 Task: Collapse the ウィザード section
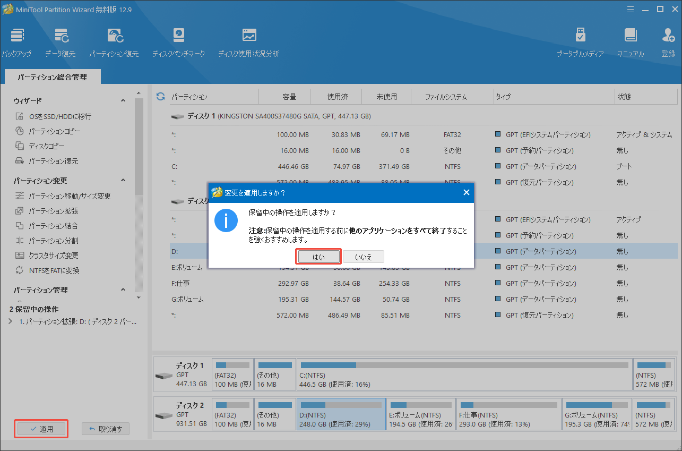123,100
